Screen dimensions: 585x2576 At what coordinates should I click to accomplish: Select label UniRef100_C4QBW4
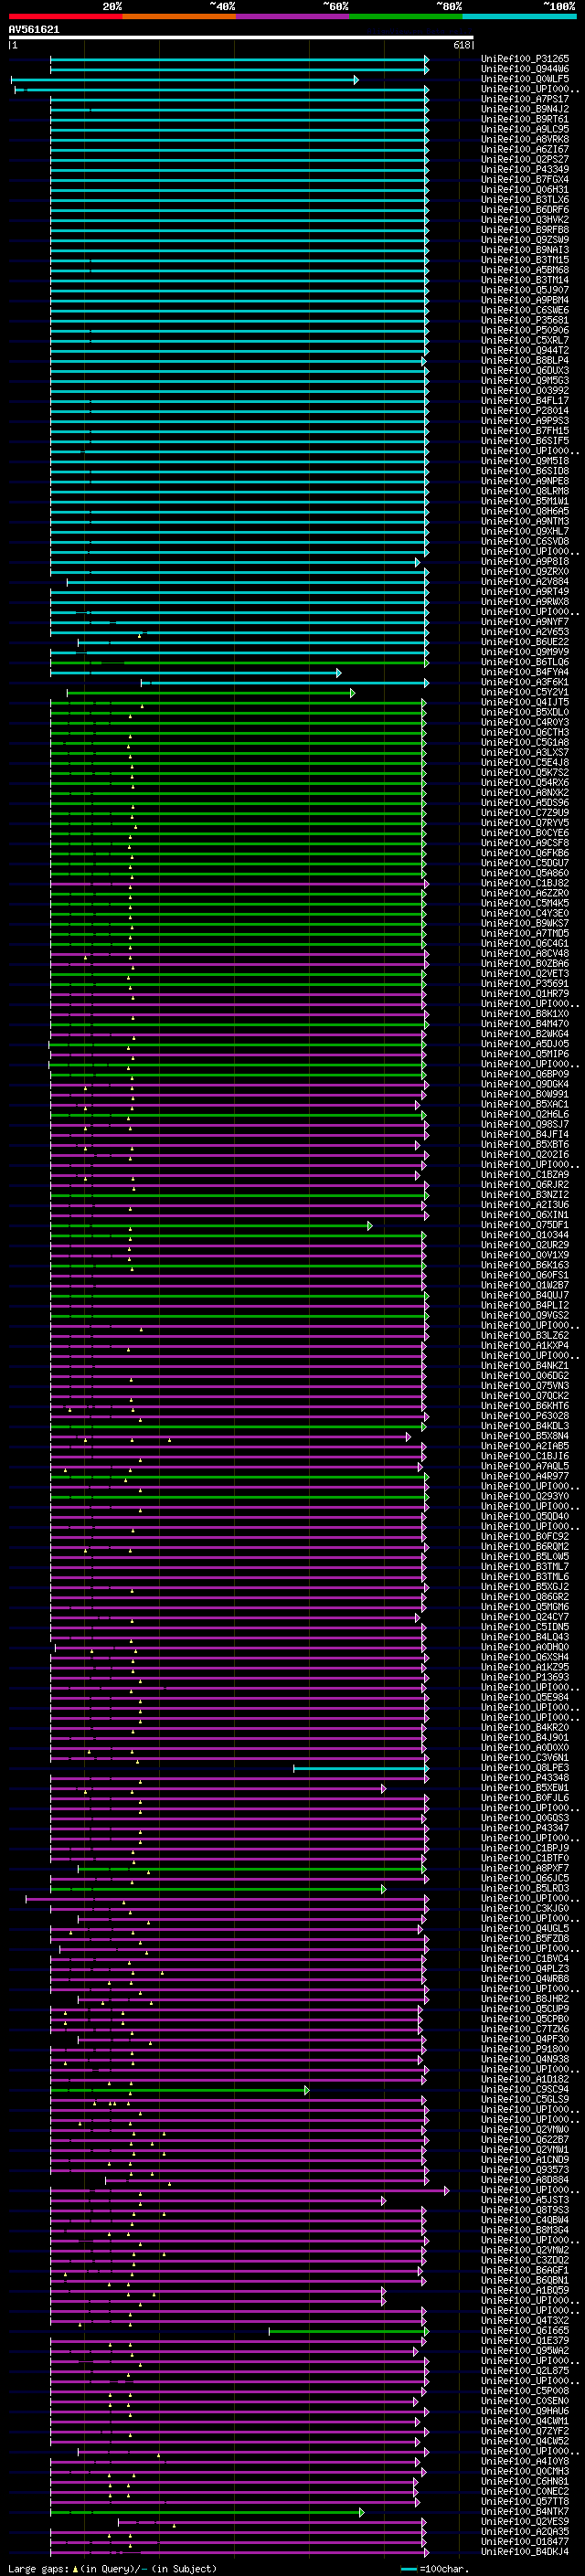pyautogui.click(x=525, y=2220)
